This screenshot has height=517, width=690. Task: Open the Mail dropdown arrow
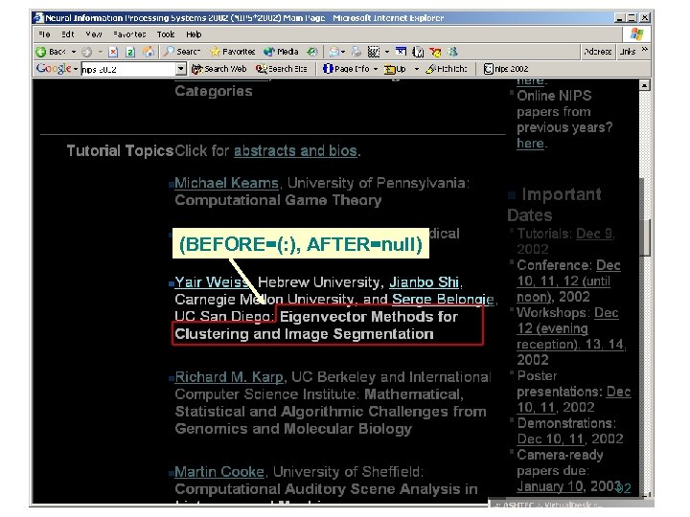(x=343, y=52)
